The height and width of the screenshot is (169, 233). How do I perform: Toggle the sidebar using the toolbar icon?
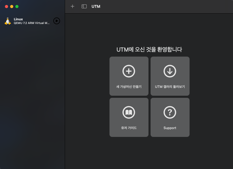pos(84,7)
